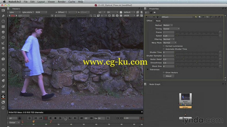Open the Deep nodes D icon

point(3,70)
